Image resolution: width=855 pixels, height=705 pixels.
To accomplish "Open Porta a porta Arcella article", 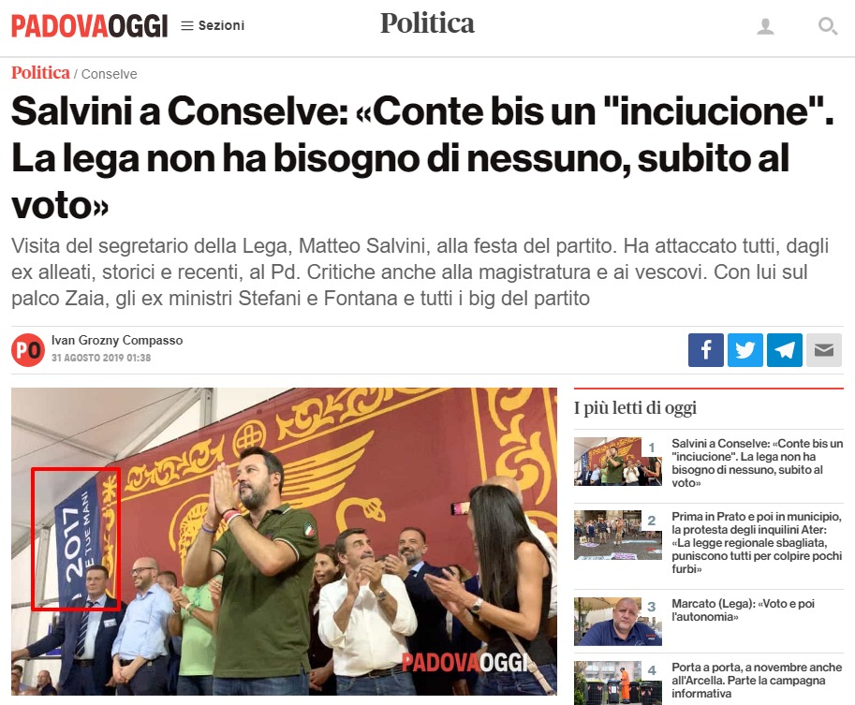I will click(x=757, y=680).
